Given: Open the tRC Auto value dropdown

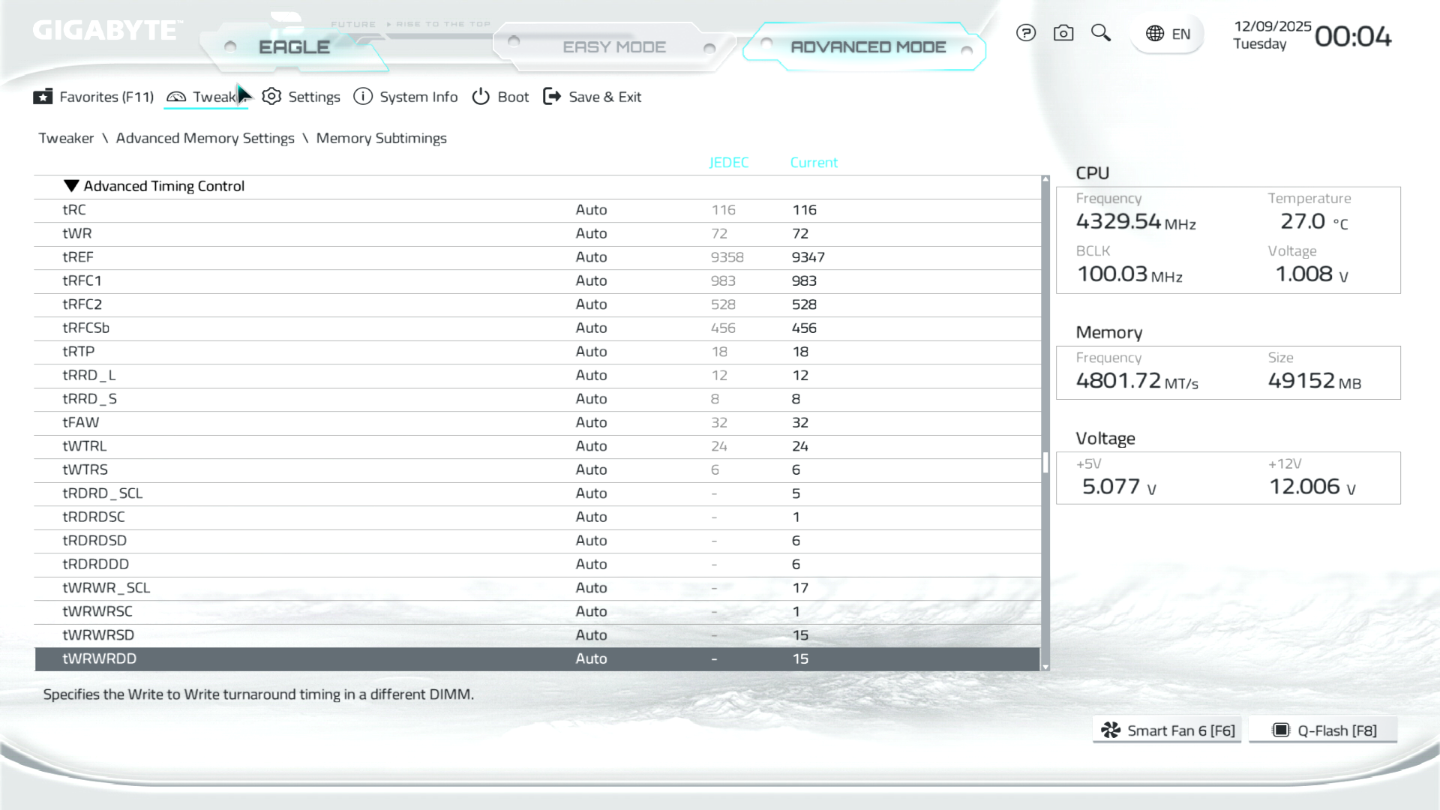Looking at the screenshot, I should (x=591, y=210).
